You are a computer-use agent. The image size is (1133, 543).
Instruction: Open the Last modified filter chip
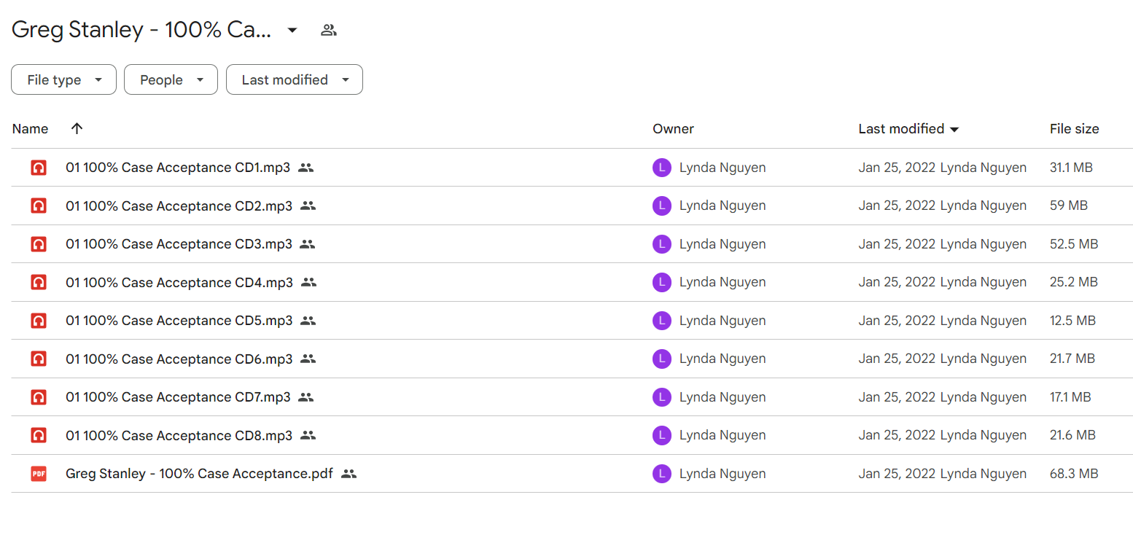coord(295,80)
